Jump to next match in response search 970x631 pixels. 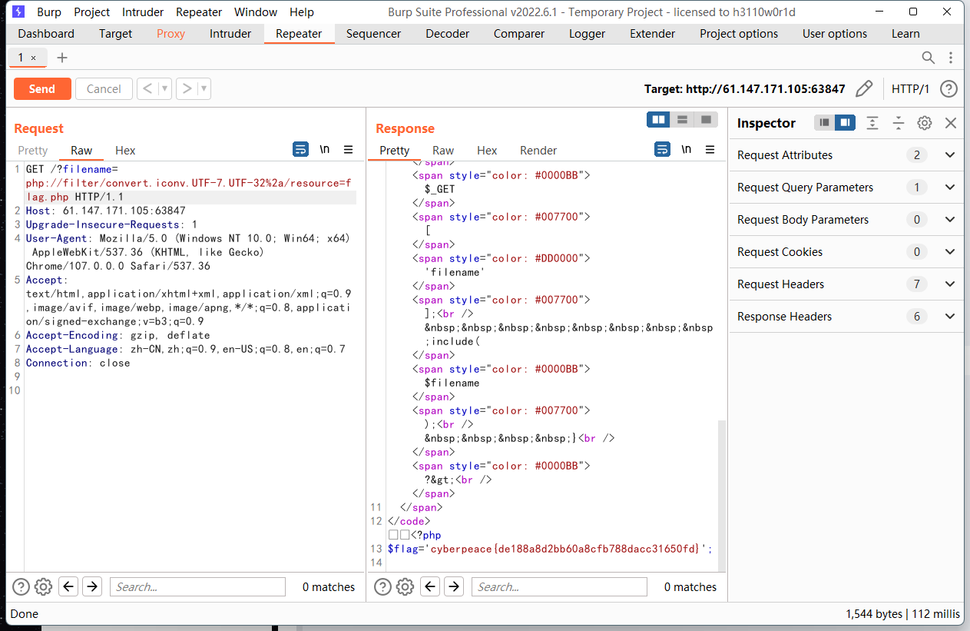pos(454,587)
